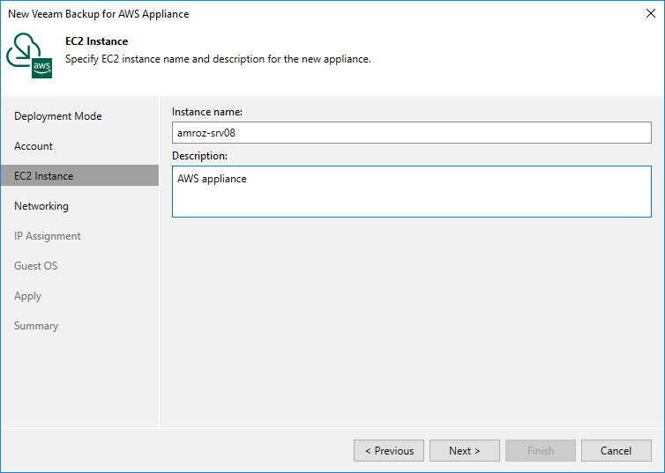Close the New Veeam Backup wizard window
Viewport: 665px width, 473px height.
click(650, 14)
